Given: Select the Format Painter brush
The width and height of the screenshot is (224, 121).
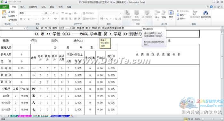Looking at the screenshot, I should [x=10, y=20].
